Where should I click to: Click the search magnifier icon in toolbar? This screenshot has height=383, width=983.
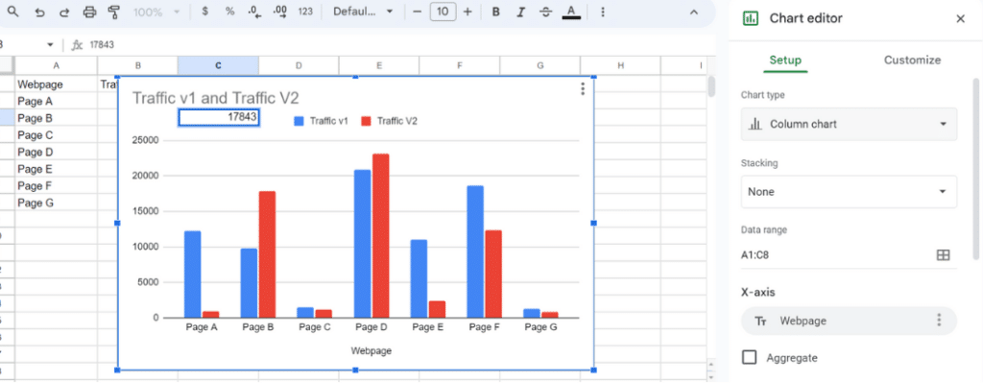(x=12, y=12)
